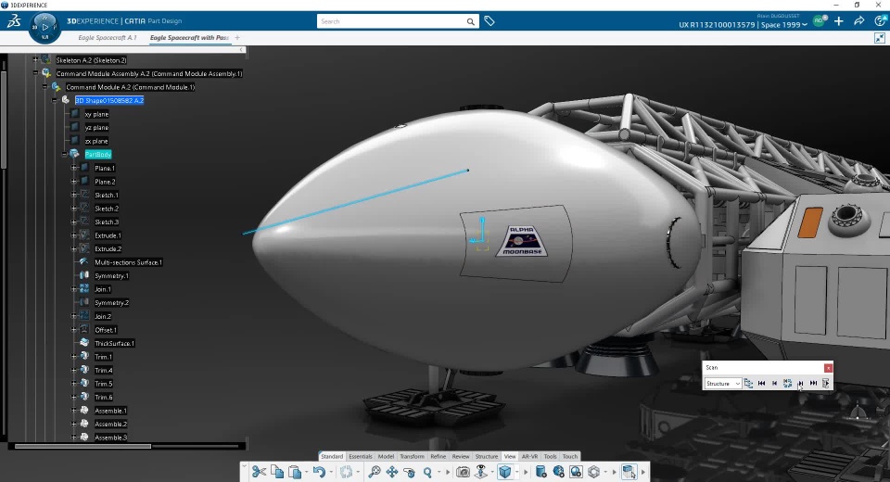Viewport: 890px width, 482px height.
Task: Click the Cut scissors icon
Action: (x=259, y=471)
